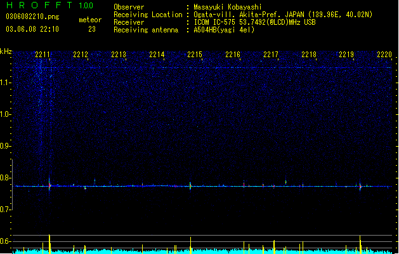
Task: Click the Receiving Location label
Action: point(148,15)
